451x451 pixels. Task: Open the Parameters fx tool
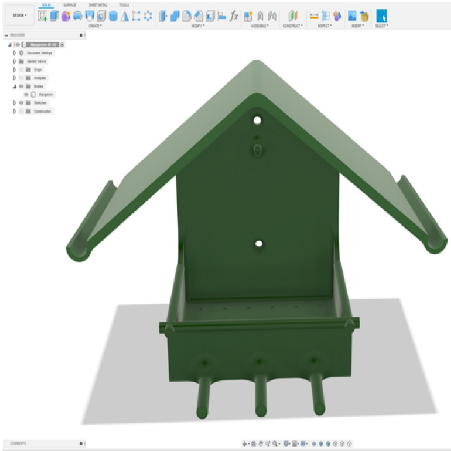coord(234,16)
